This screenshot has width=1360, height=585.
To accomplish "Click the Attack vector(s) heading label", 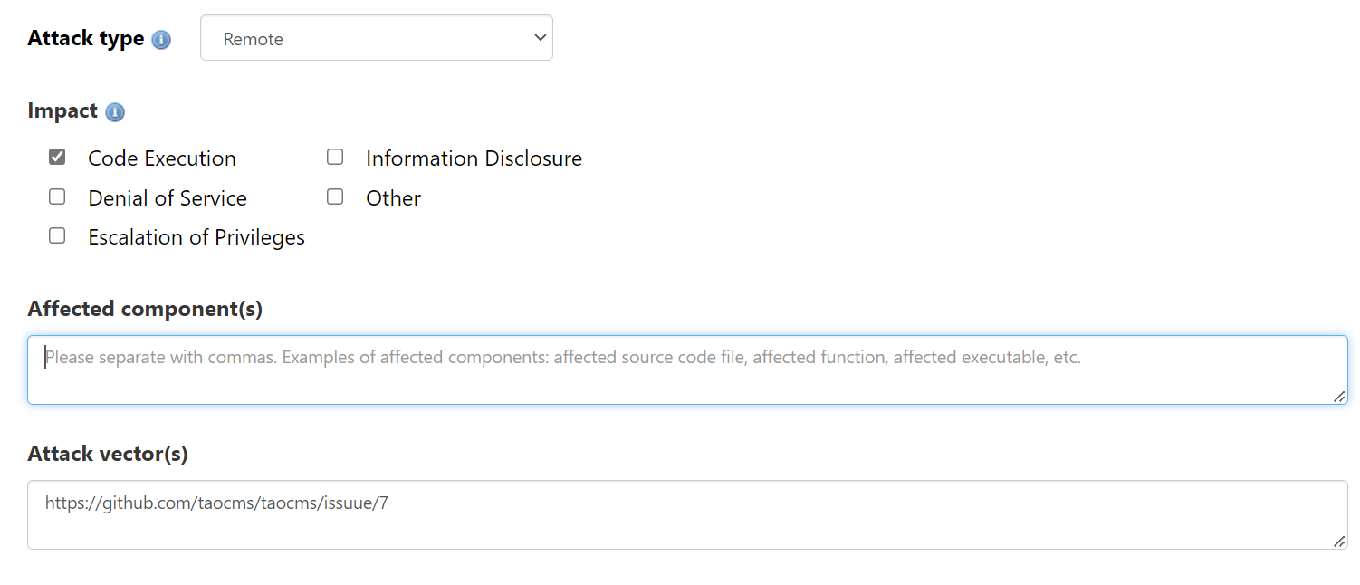I will pyautogui.click(x=108, y=454).
